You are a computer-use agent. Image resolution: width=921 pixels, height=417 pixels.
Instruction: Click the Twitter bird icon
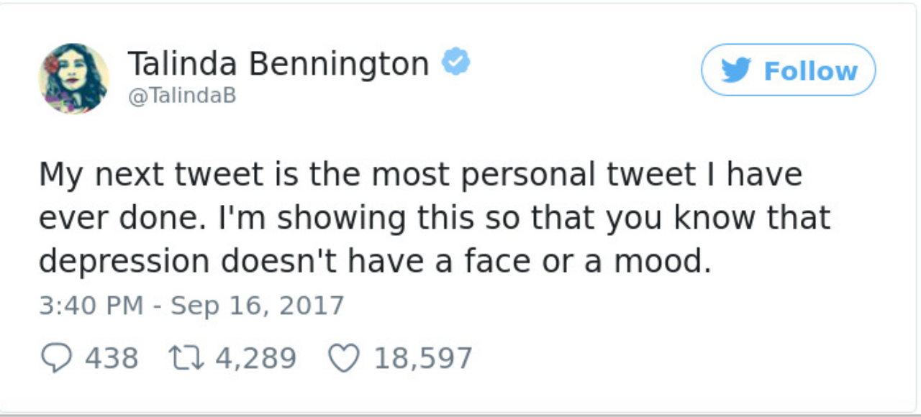[734, 70]
